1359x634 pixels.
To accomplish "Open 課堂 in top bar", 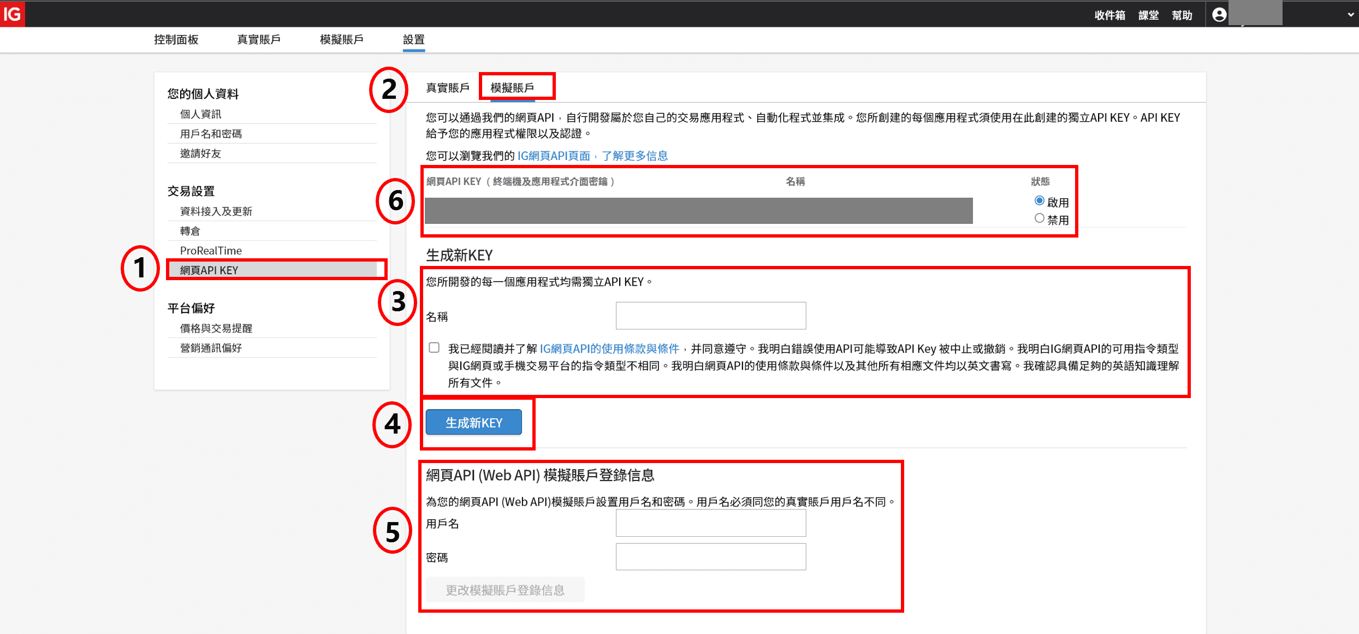I will (x=1148, y=15).
